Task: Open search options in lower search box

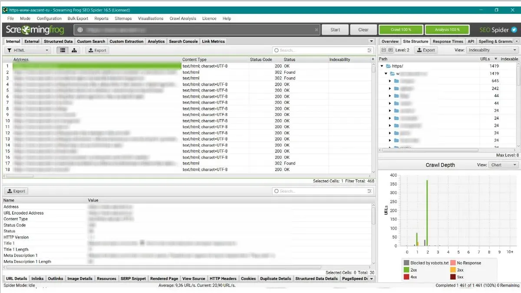Action: pyautogui.click(x=369, y=191)
